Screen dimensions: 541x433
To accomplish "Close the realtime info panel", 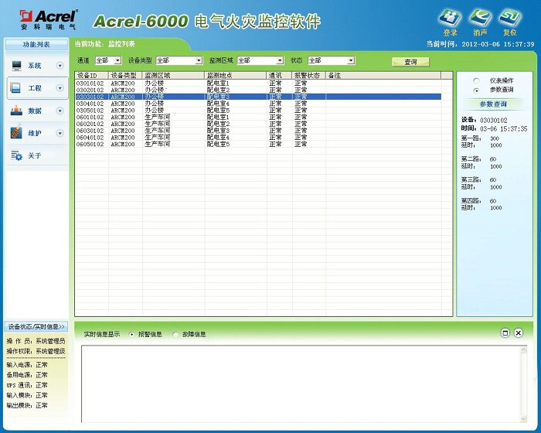I will [519, 332].
